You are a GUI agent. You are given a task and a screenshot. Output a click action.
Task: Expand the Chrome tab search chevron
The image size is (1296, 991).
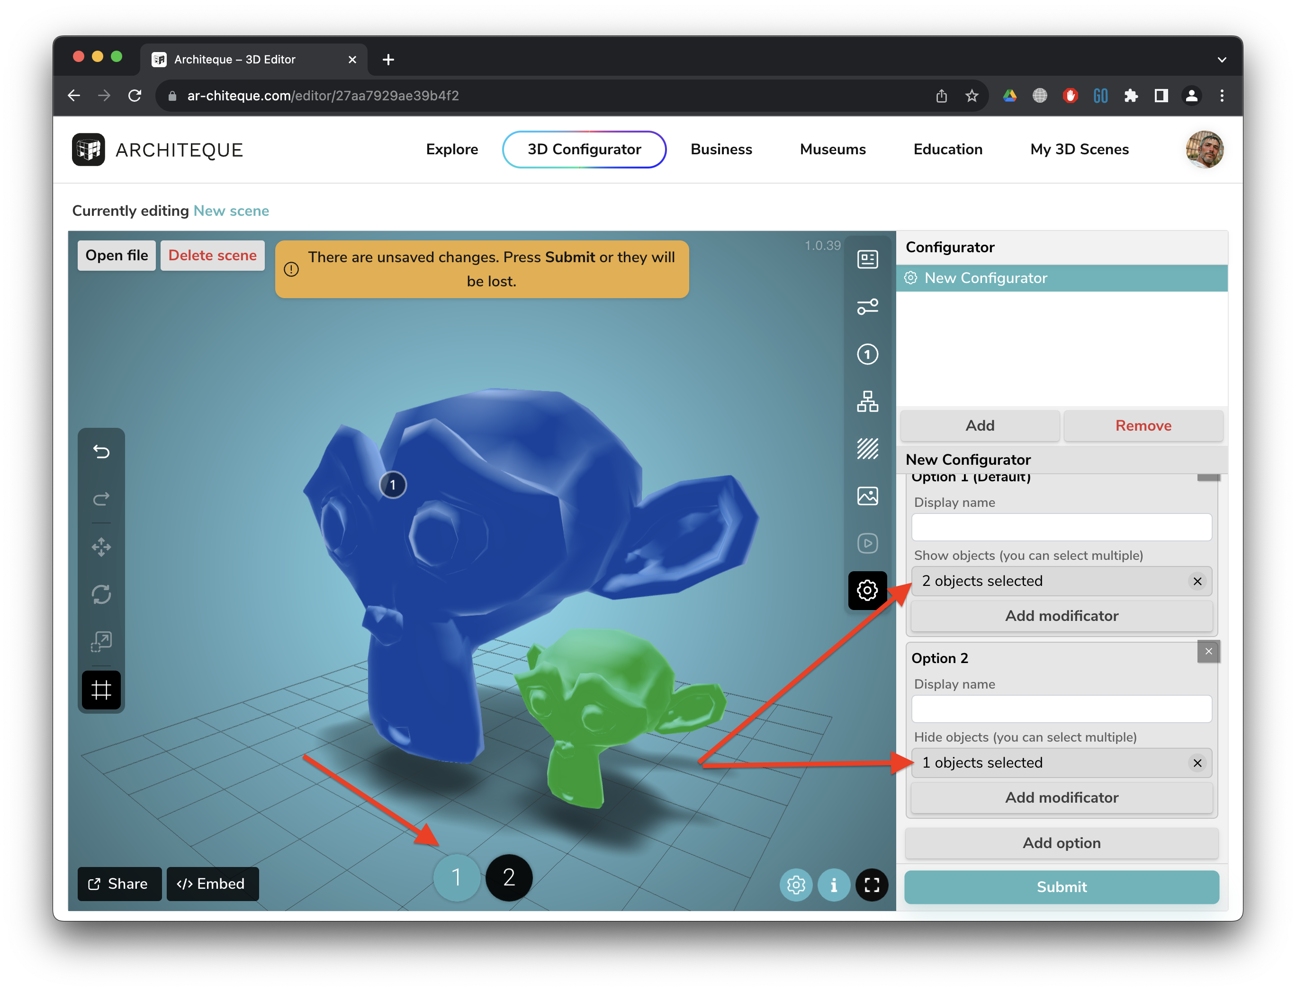1222,60
